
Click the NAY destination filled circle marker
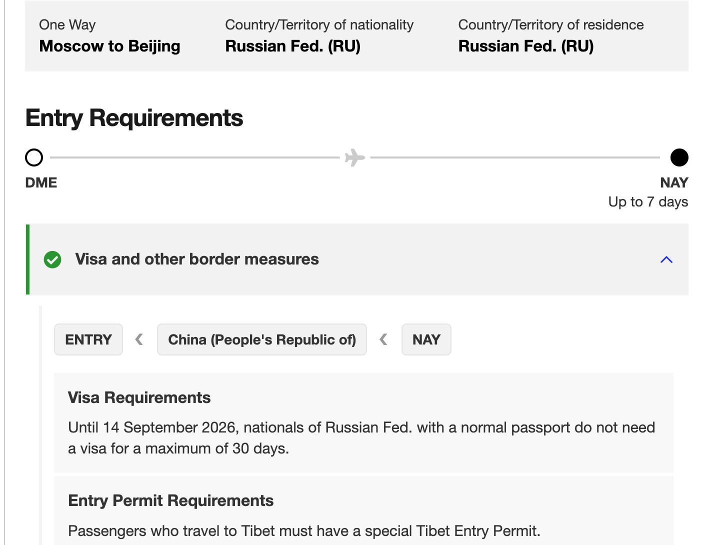click(679, 157)
